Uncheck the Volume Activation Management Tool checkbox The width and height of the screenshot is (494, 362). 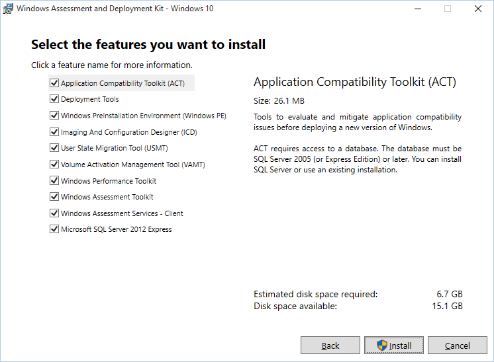pyautogui.click(x=54, y=164)
